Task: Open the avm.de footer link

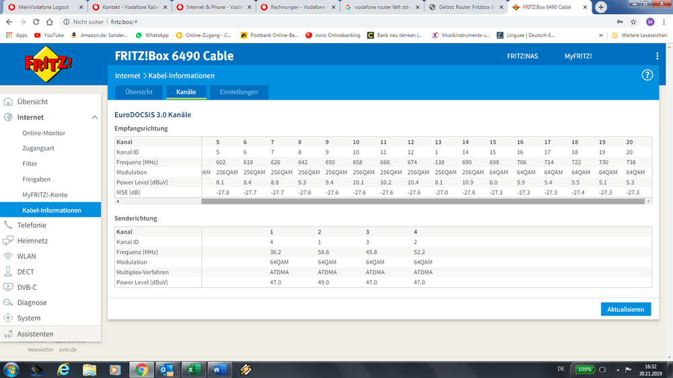Action: [68, 350]
